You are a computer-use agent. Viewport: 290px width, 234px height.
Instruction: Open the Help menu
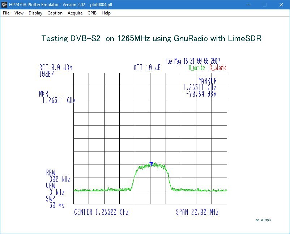106,13
